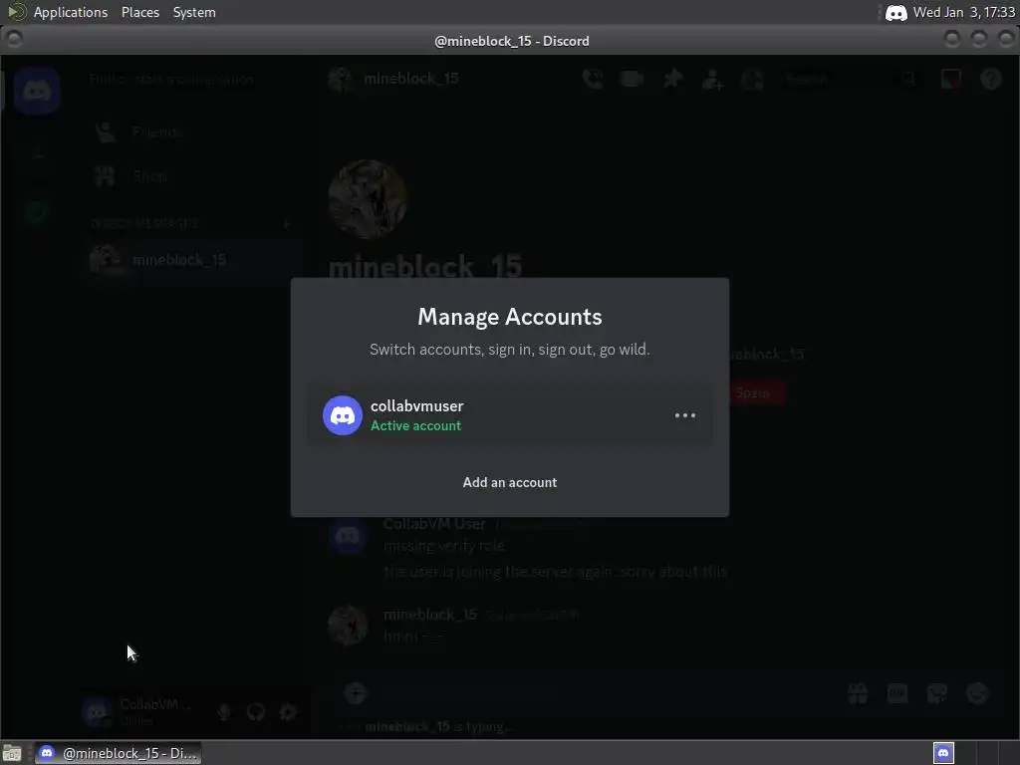Open the emoji picker icon
This screenshot has width=1020, height=765.
point(976,693)
